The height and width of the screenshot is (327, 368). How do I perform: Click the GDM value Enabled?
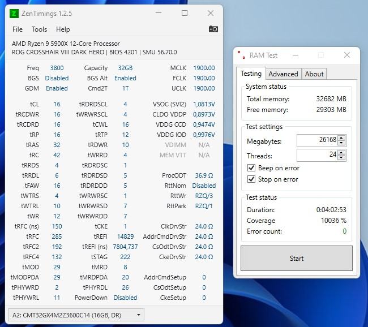pos(57,88)
